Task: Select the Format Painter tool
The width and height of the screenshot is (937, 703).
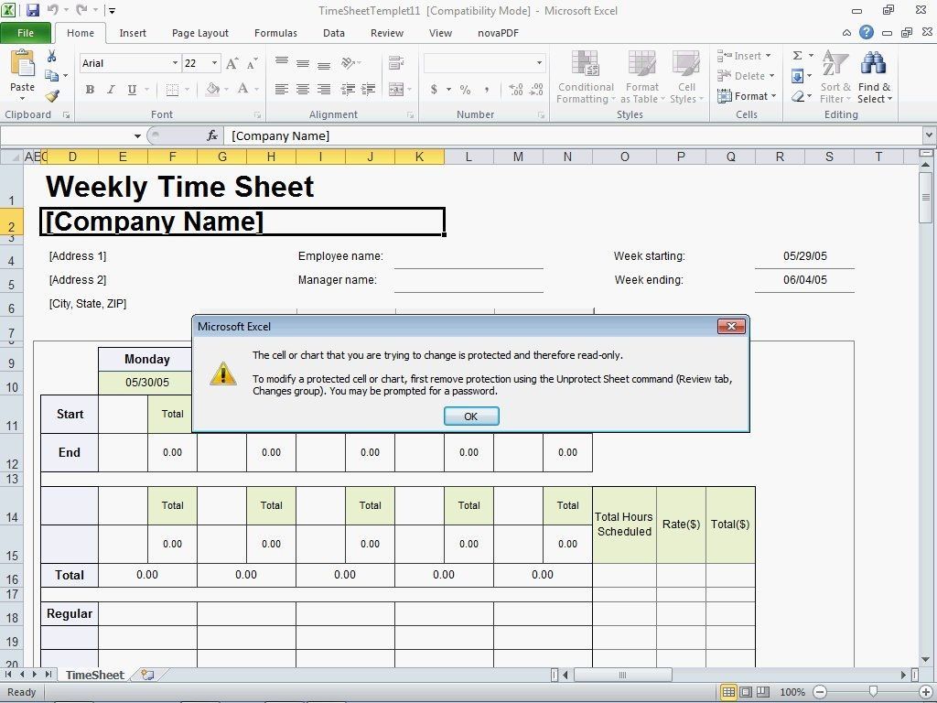Action: click(54, 95)
